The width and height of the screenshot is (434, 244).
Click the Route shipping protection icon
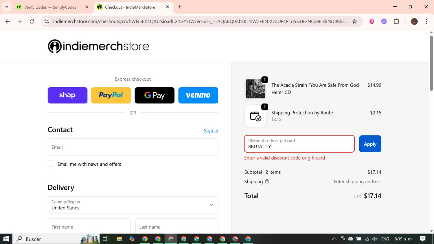[x=255, y=116]
